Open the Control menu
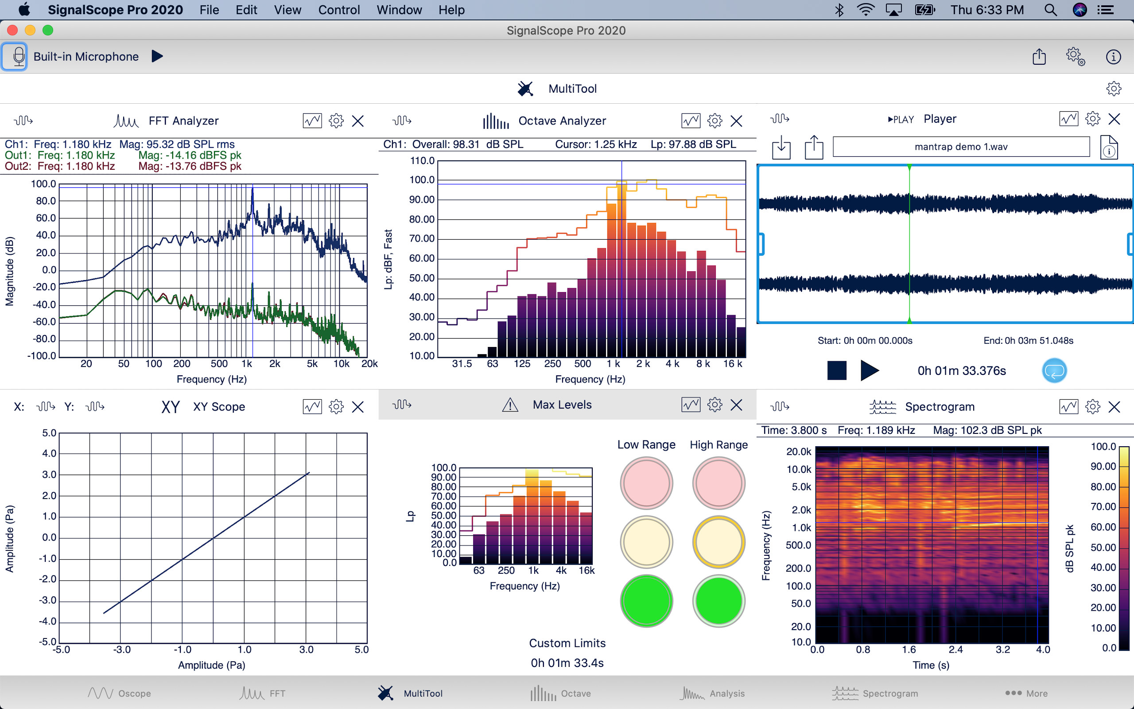The image size is (1134, 709). coord(339,10)
